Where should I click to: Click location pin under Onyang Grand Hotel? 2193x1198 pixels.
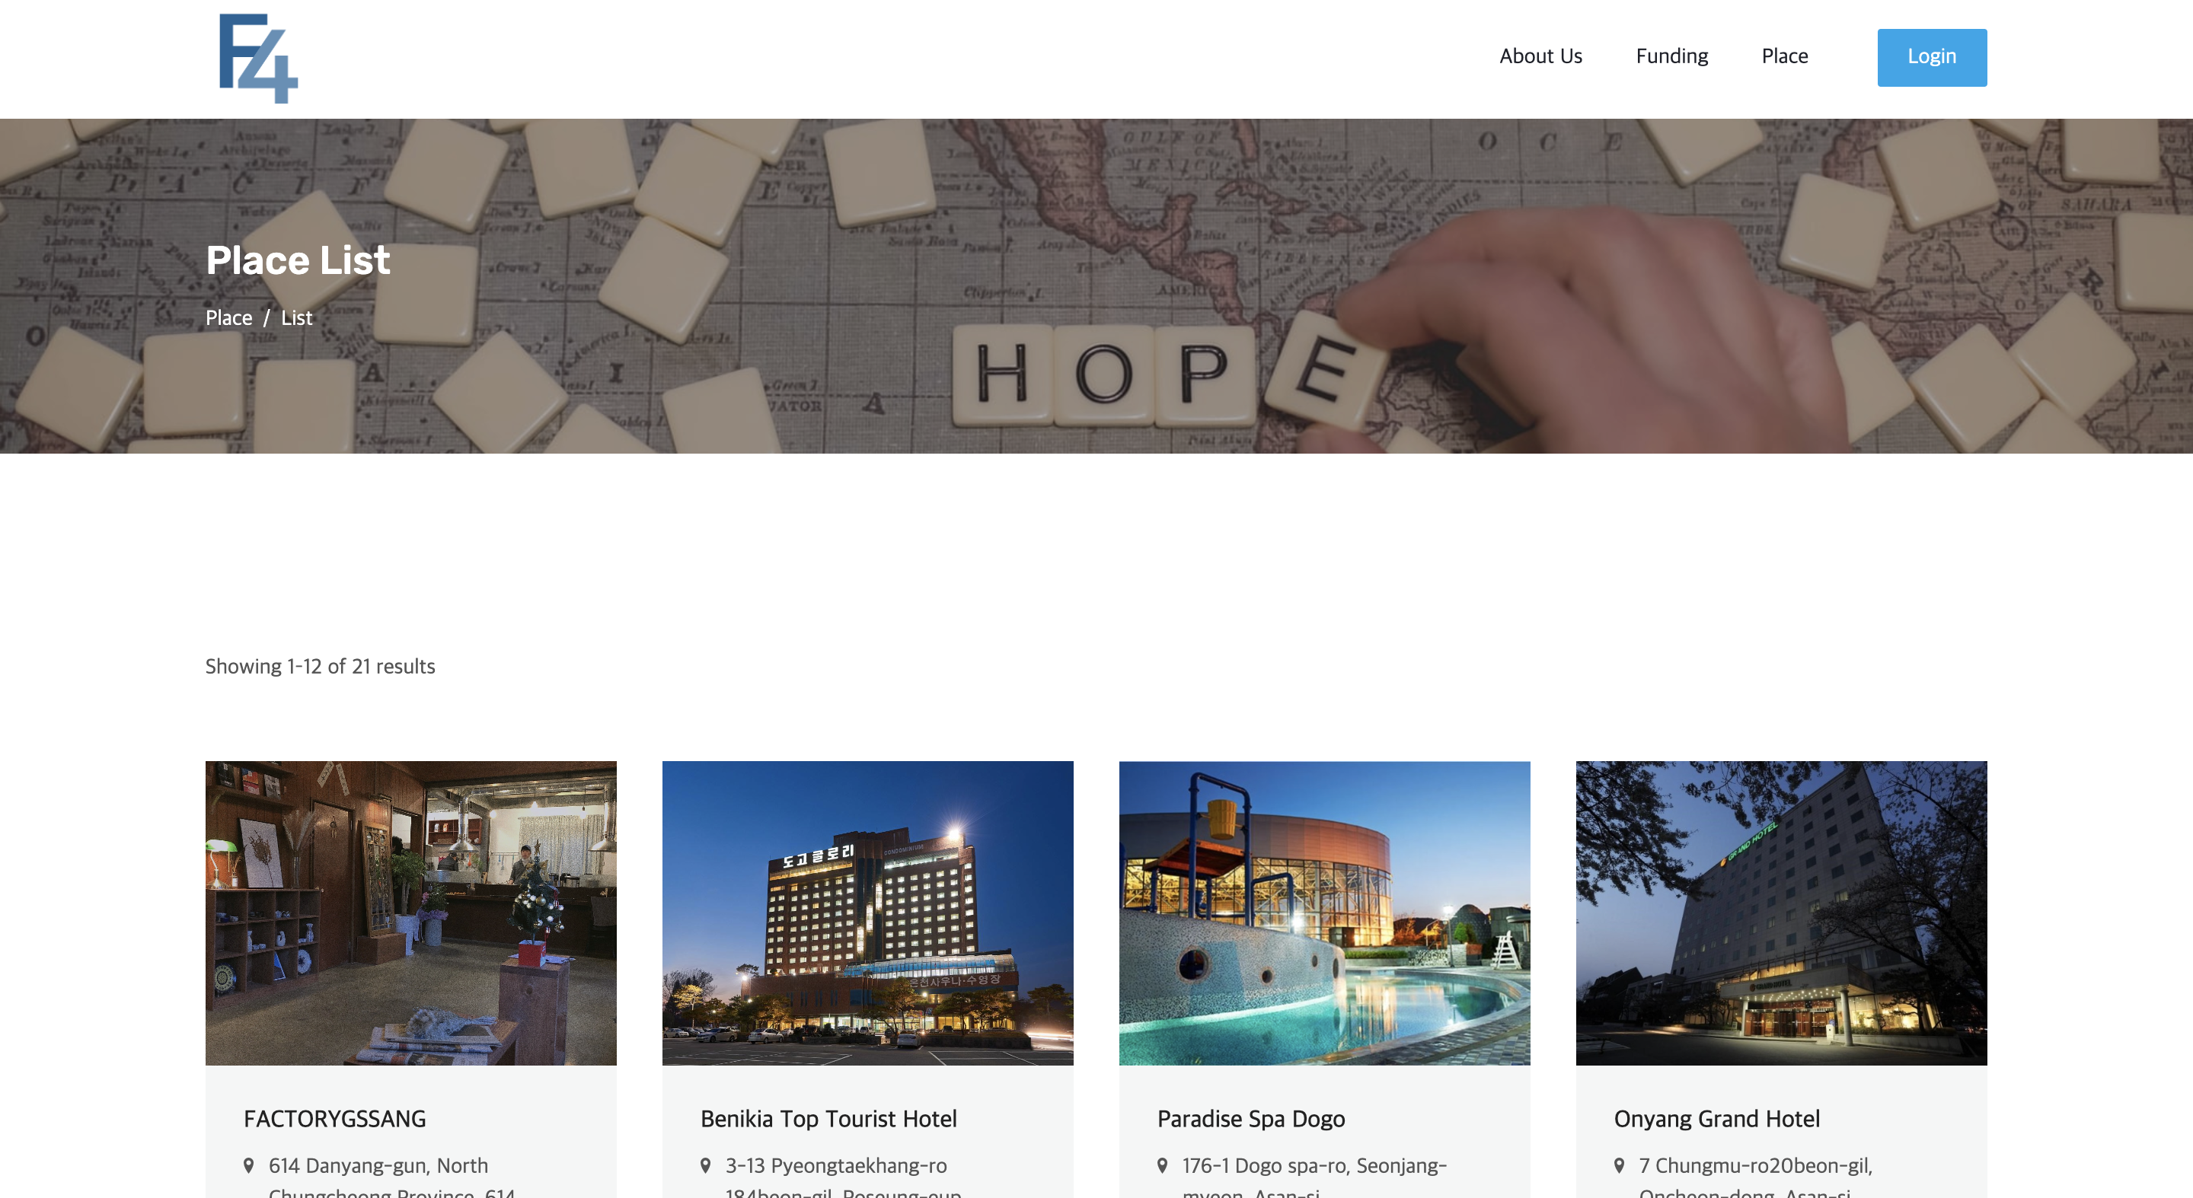click(x=1619, y=1165)
